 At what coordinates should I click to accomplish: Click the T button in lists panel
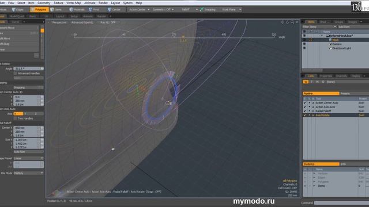pos(311,82)
